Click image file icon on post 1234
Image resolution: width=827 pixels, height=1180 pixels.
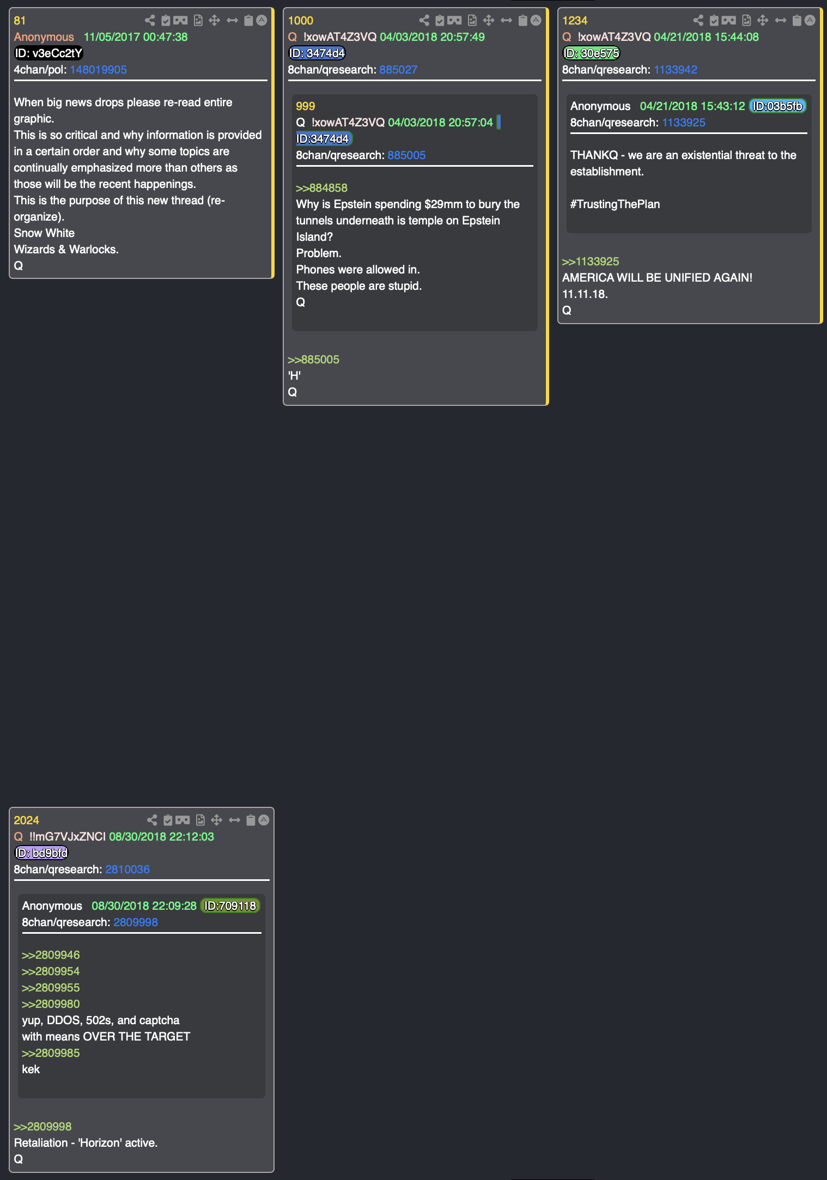pos(746,21)
